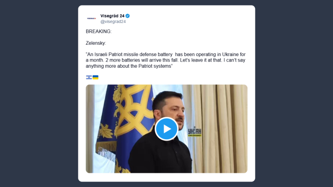Screen dimensions: 333x187
Task: Click the line "anything more about the Patriot systems"
Action: (x=129, y=66)
